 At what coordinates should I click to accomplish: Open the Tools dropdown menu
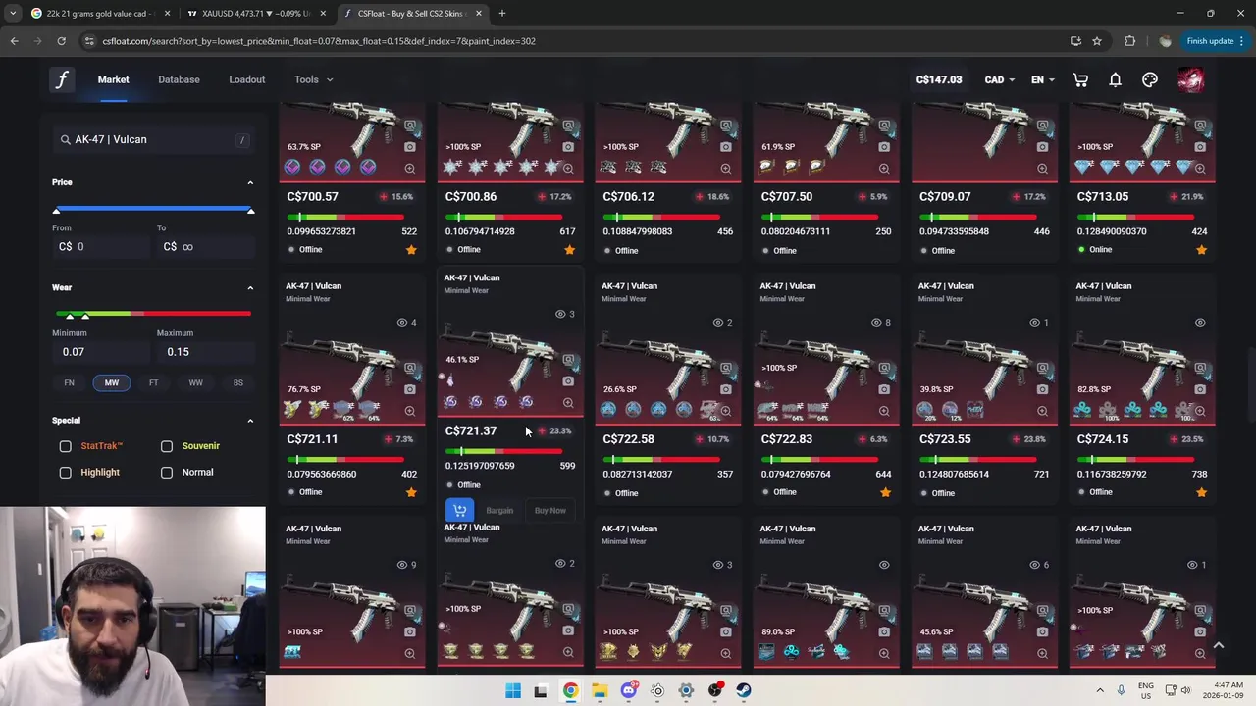313,79
